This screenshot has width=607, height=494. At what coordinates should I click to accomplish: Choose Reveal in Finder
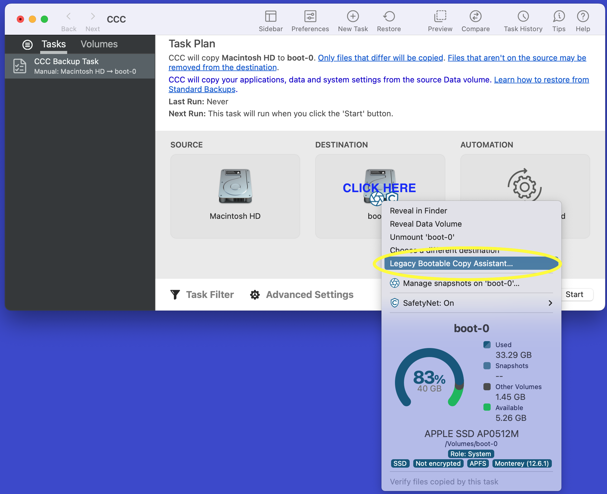pyautogui.click(x=418, y=211)
